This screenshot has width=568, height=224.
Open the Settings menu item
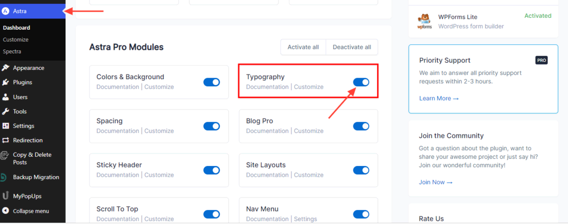pyautogui.click(x=23, y=126)
